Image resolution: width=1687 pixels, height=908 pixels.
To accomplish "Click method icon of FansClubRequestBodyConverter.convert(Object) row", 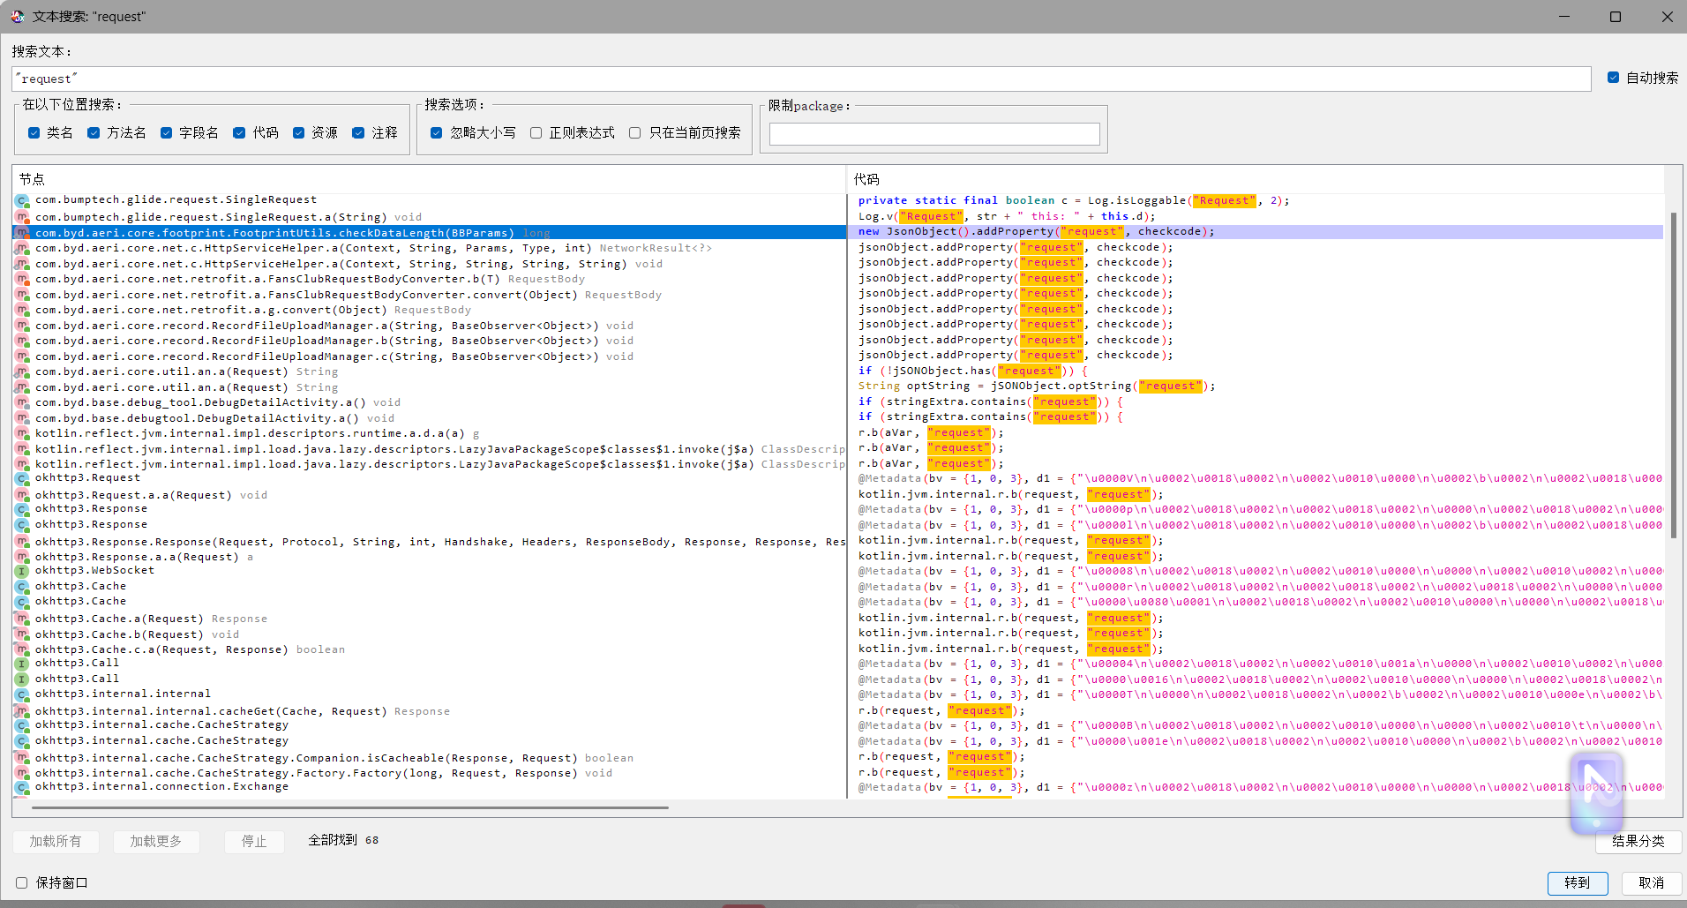I will coord(22,295).
